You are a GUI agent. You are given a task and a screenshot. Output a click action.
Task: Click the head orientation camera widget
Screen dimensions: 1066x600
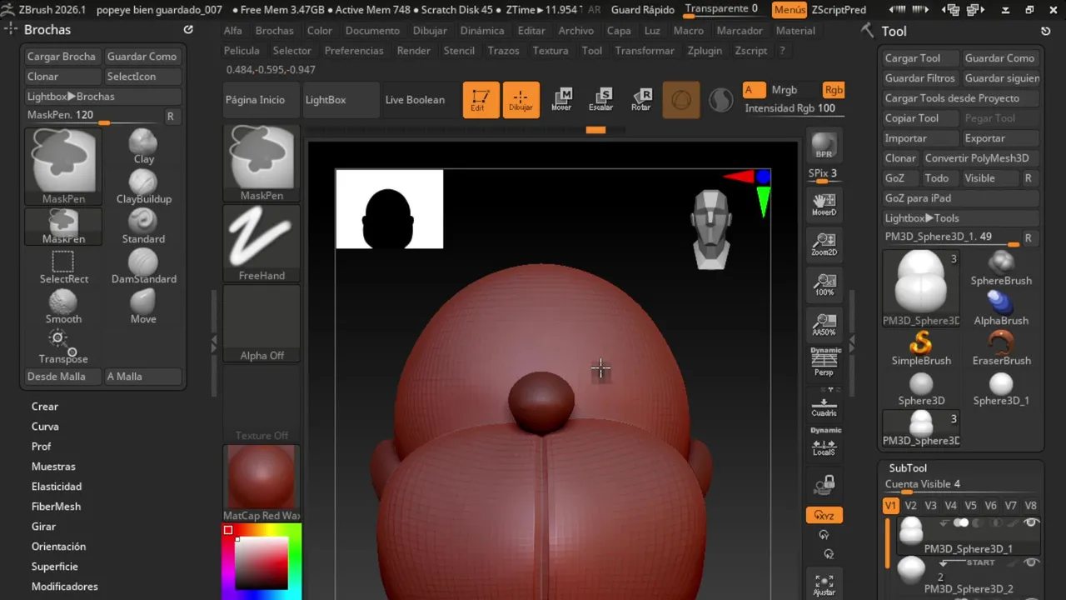point(711,229)
